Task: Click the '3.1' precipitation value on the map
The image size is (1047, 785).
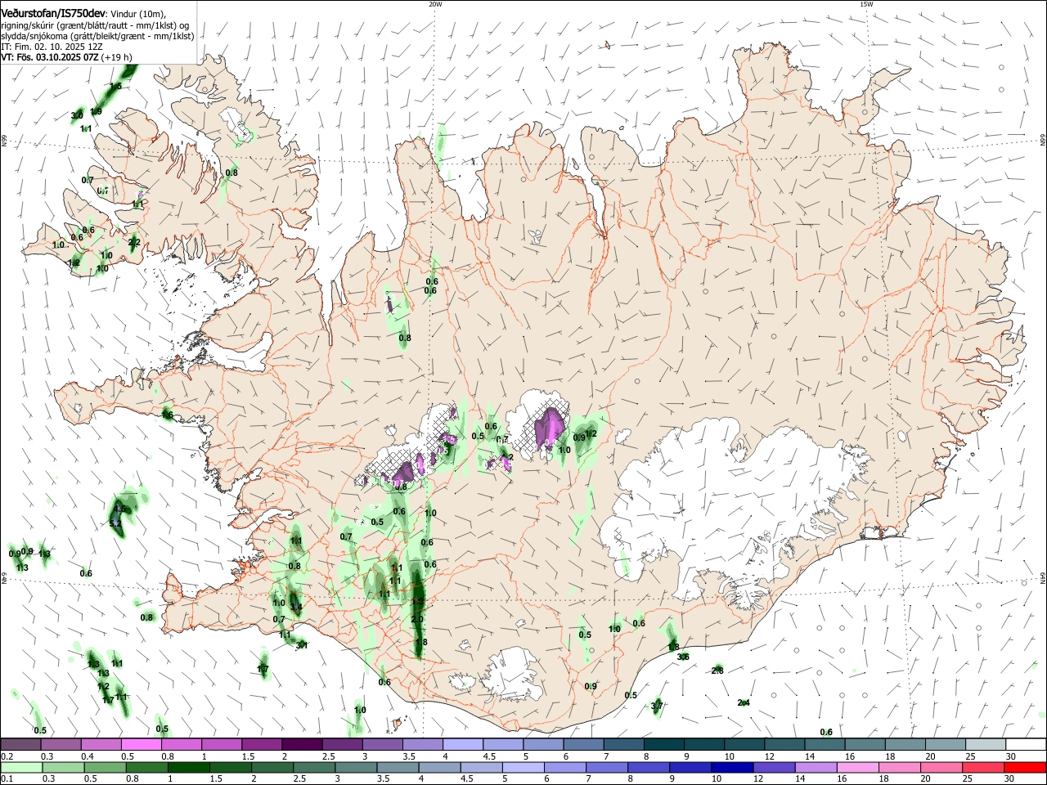Action: tap(302, 645)
